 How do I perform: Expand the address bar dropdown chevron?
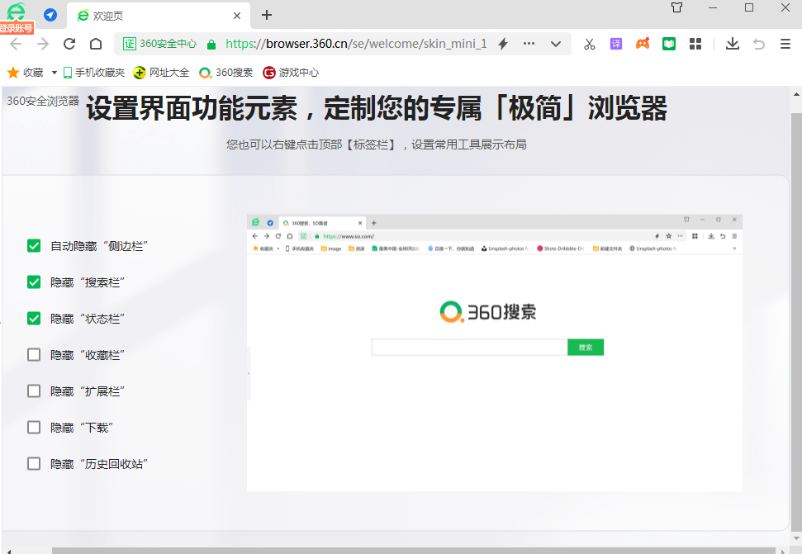tap(556, 44)
